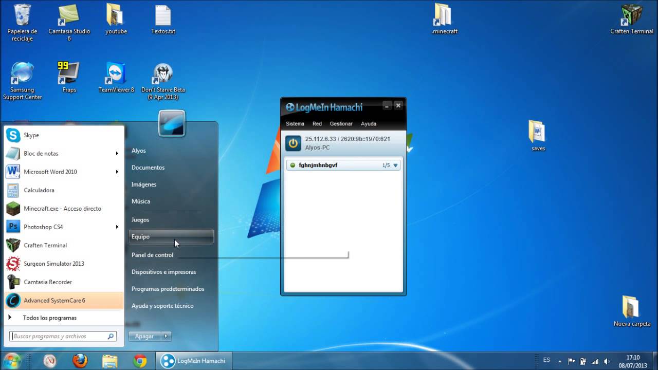Open Firefox from the taskbar
This screenshot has height=370, width=658.
tap(80, 361)
